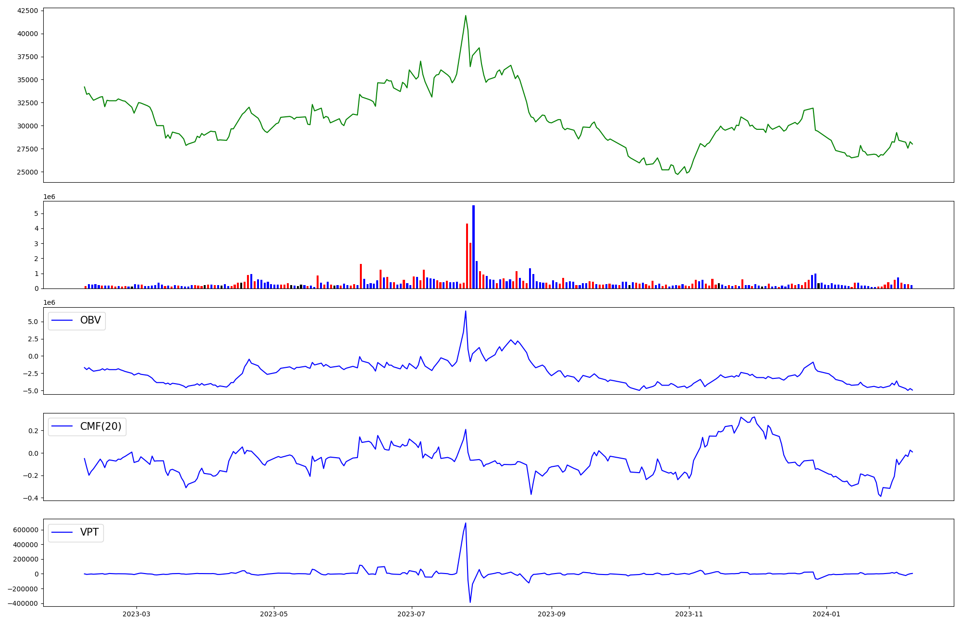The width and height of the screenshot is (961, 625).
Task: Click the blue line sample in OBV legend
Action: [x=62, y=321]
